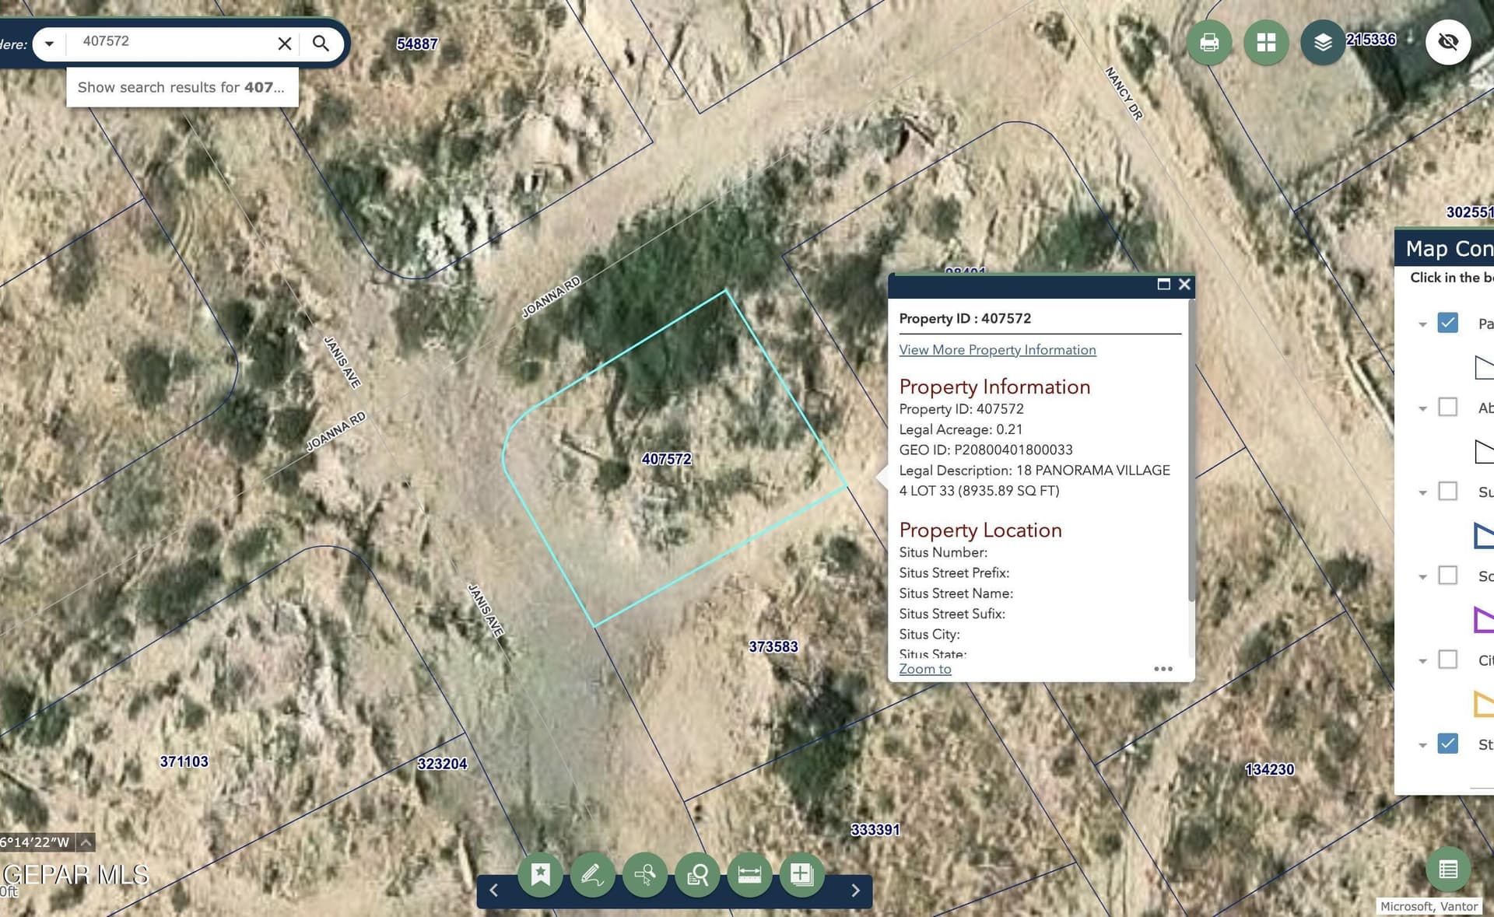Activate the Select features tool

(x=645, y=874)
